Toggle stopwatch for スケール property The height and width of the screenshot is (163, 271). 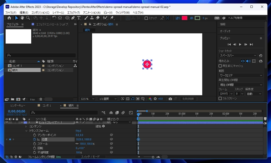click(x=35, y=144)
